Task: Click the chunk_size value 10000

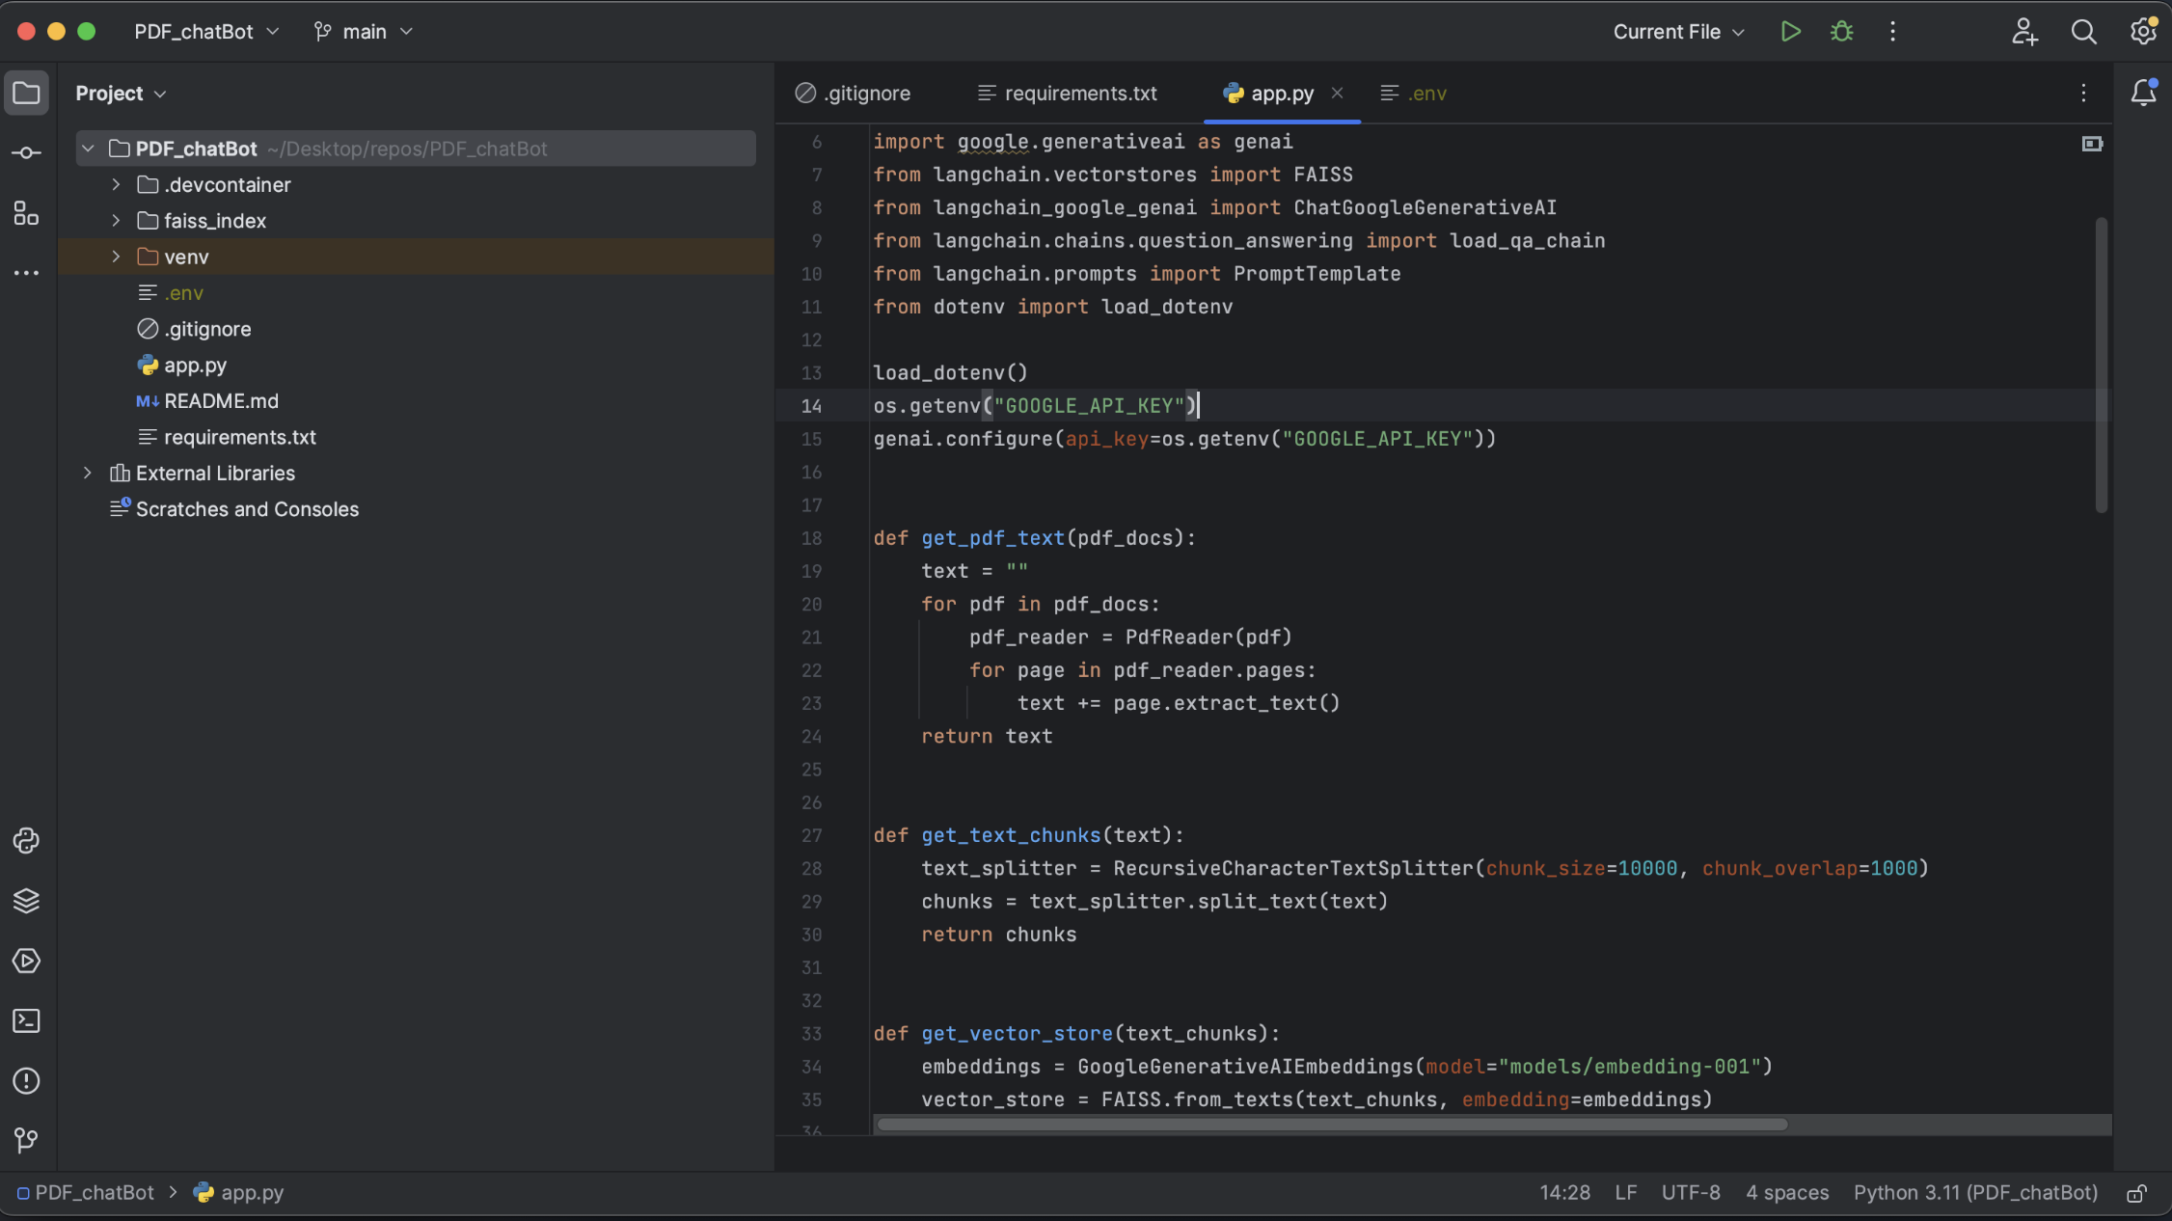Action: [x=1647, y=868]
